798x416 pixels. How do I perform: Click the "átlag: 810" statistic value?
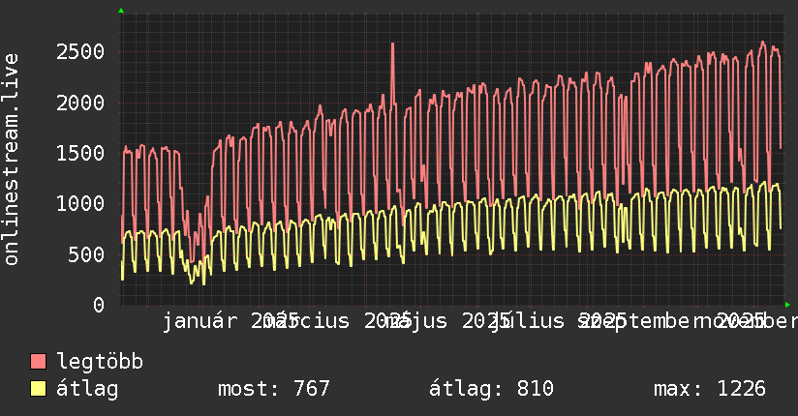491,389
